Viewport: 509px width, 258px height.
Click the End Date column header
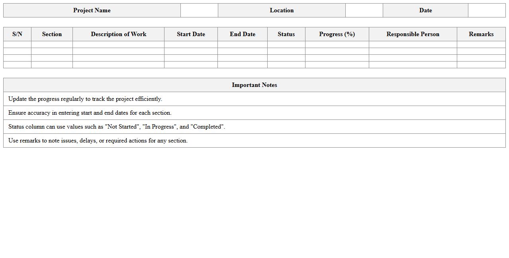242,34
